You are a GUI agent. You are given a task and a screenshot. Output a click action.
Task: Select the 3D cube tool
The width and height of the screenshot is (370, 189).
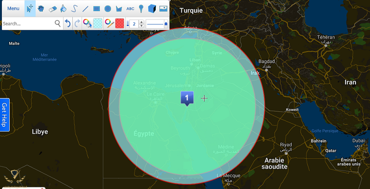(152, 8)
